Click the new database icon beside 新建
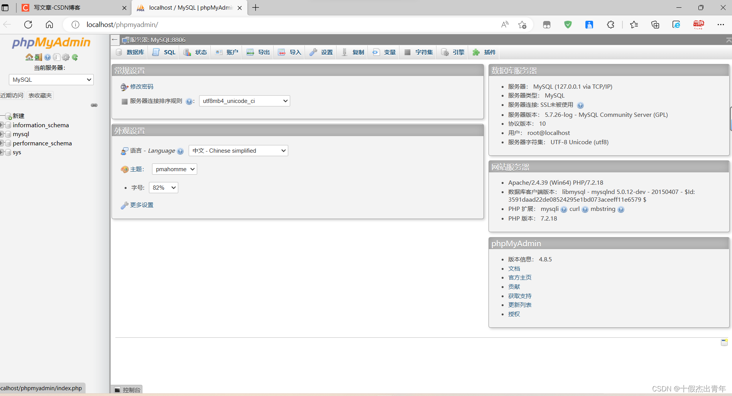Viewport: 732px width, 396px height. (8, 116)
